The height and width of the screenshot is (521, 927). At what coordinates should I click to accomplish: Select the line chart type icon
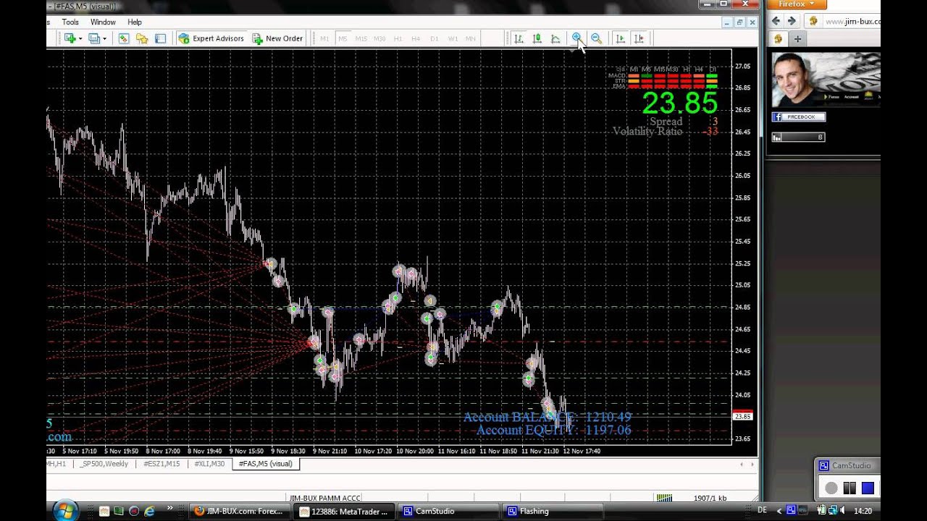(555, 38)
